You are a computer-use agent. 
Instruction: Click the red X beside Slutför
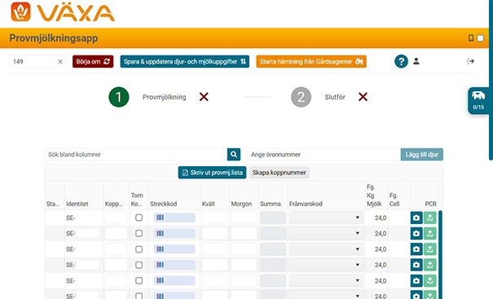[x=363, y=97]
